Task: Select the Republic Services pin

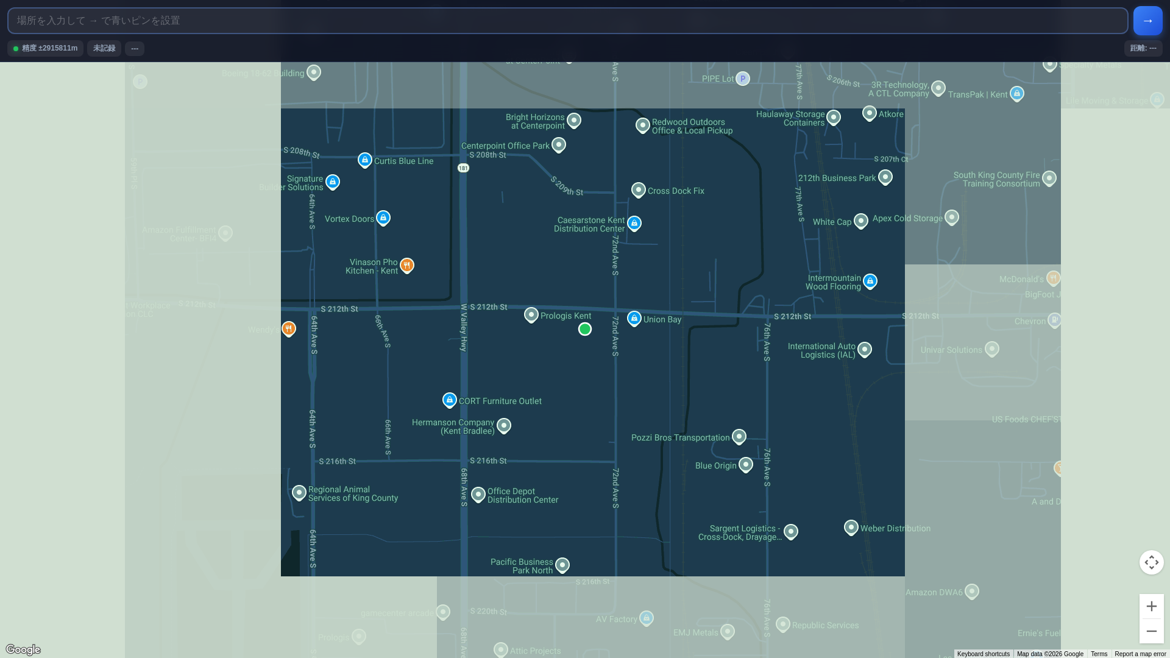Action: (x=782, y=624)
